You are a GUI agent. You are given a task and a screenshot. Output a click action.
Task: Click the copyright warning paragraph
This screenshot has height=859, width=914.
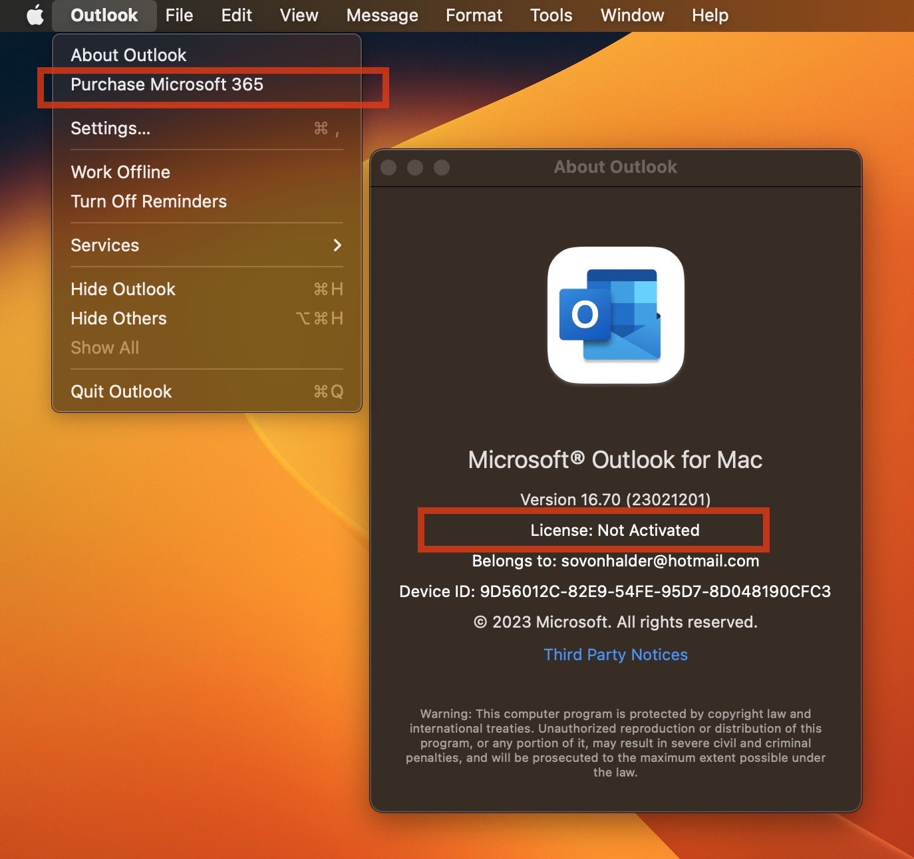615,743
